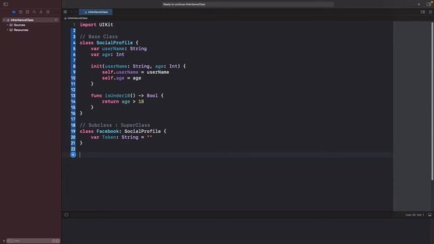434x244 pixels.
Task: Click the Facebook class name
Action: tap(108, 131)
